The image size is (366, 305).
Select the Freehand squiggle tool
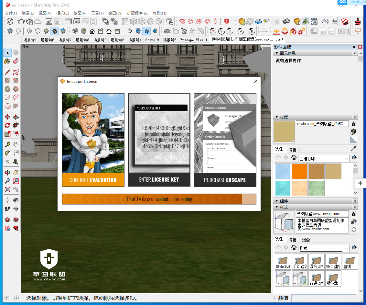[16, 72]
